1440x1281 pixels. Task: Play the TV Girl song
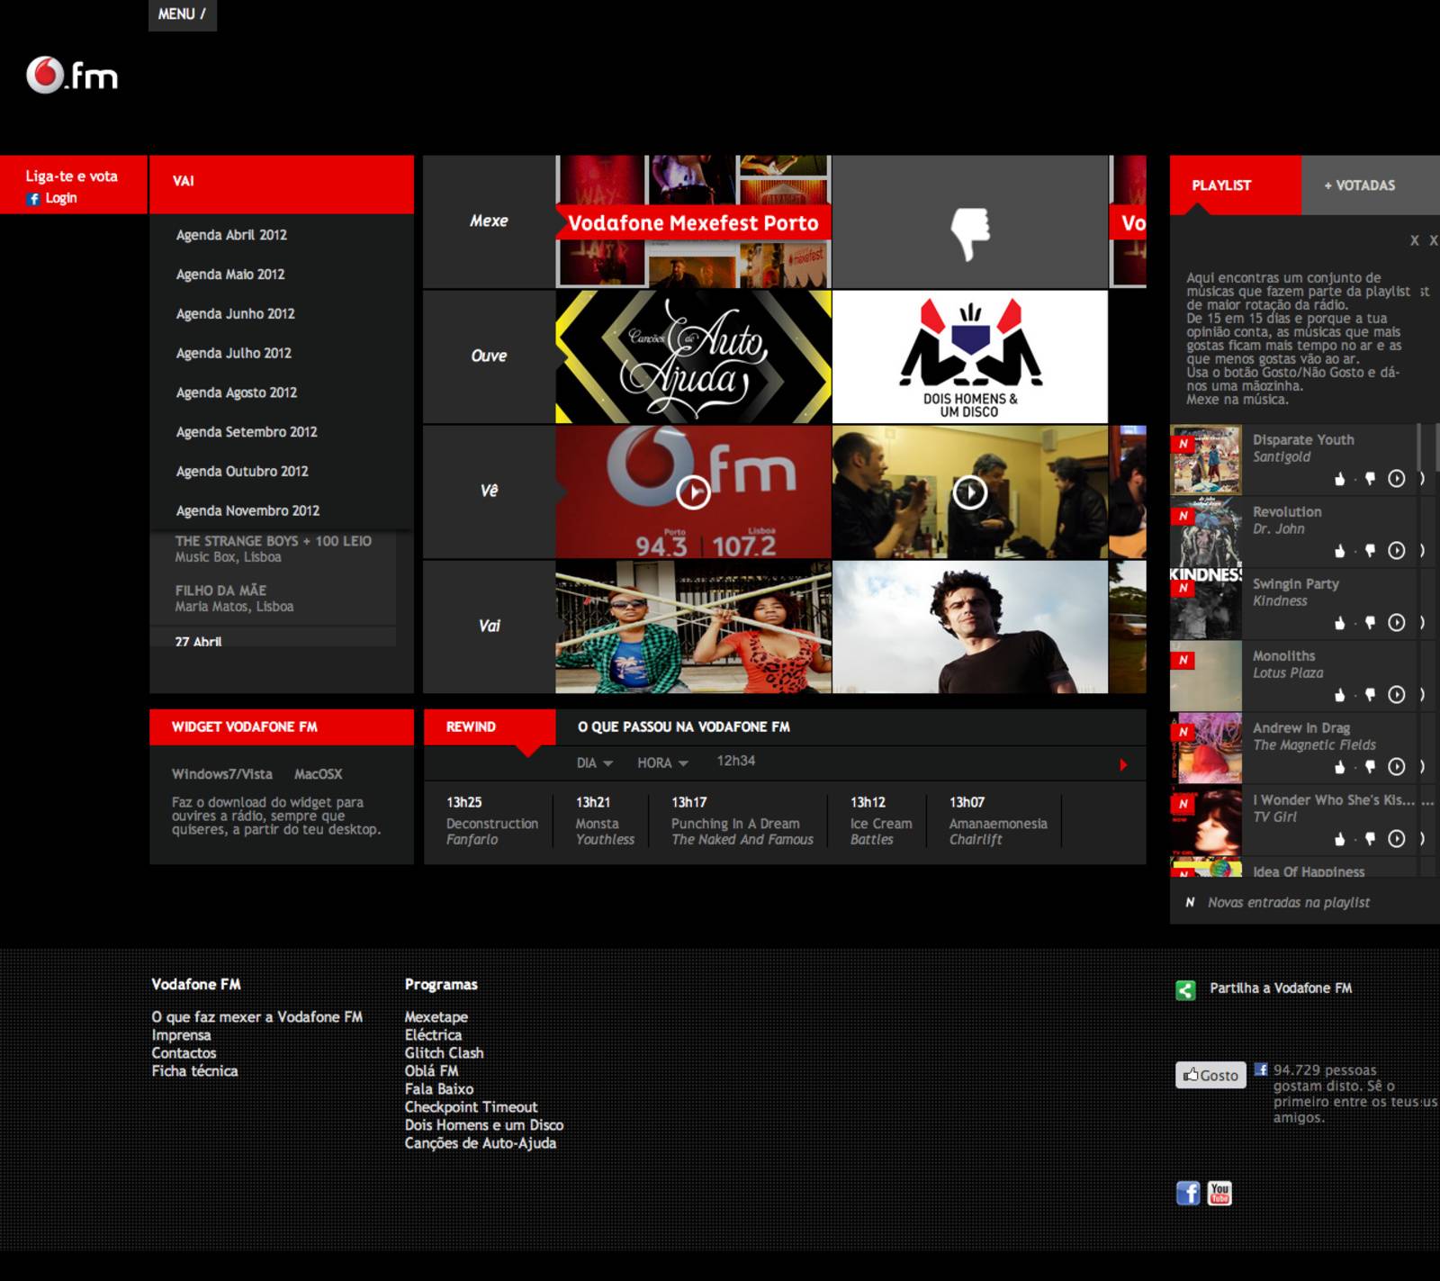[x=1396, y=839]
